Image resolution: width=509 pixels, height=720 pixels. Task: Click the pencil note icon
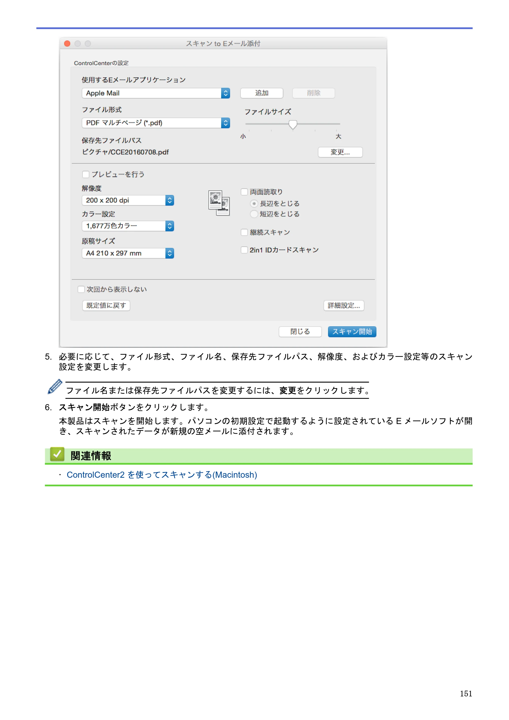(x=54, y=386)
